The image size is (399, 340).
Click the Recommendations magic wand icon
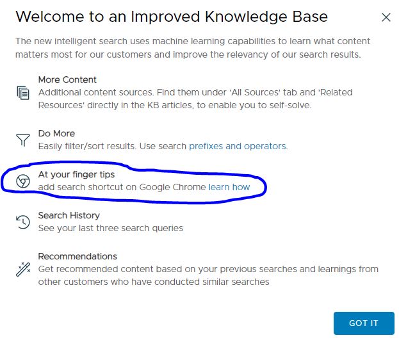[23, 270]
